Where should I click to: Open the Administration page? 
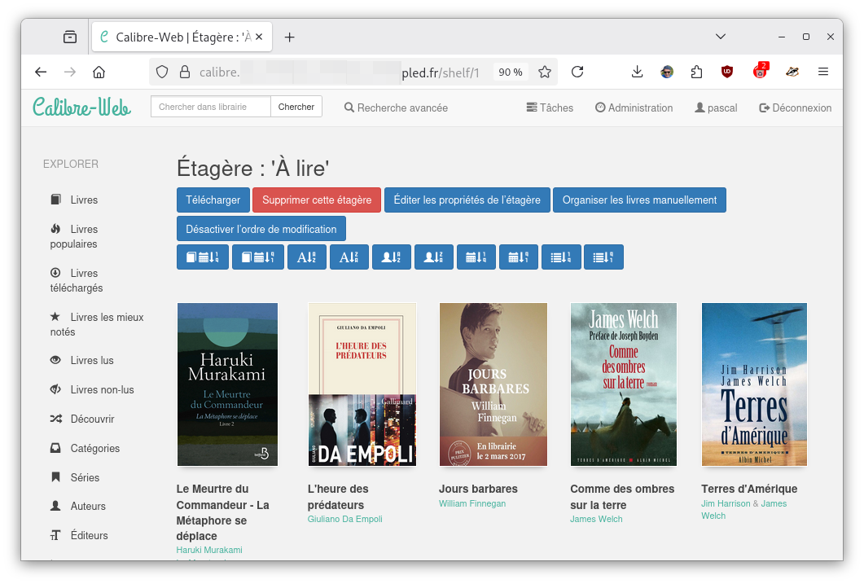(634, 108)
